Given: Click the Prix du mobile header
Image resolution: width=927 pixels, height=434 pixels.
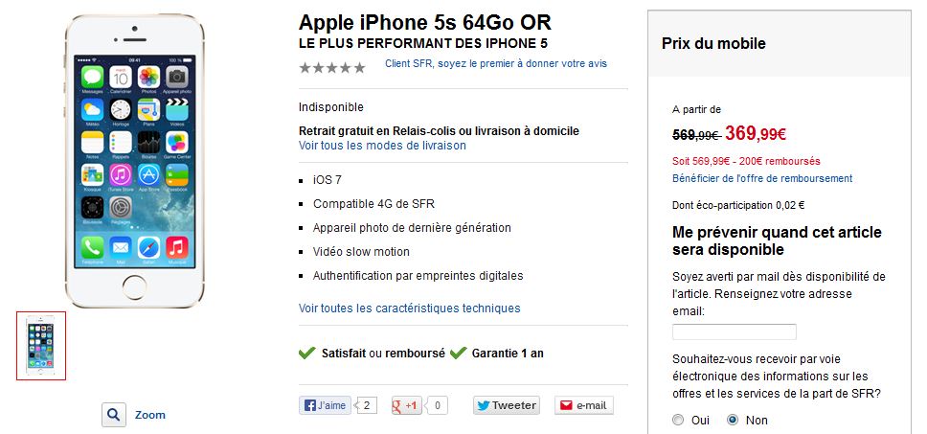Looking at the screenshot, I should click(x=713, y=44).
